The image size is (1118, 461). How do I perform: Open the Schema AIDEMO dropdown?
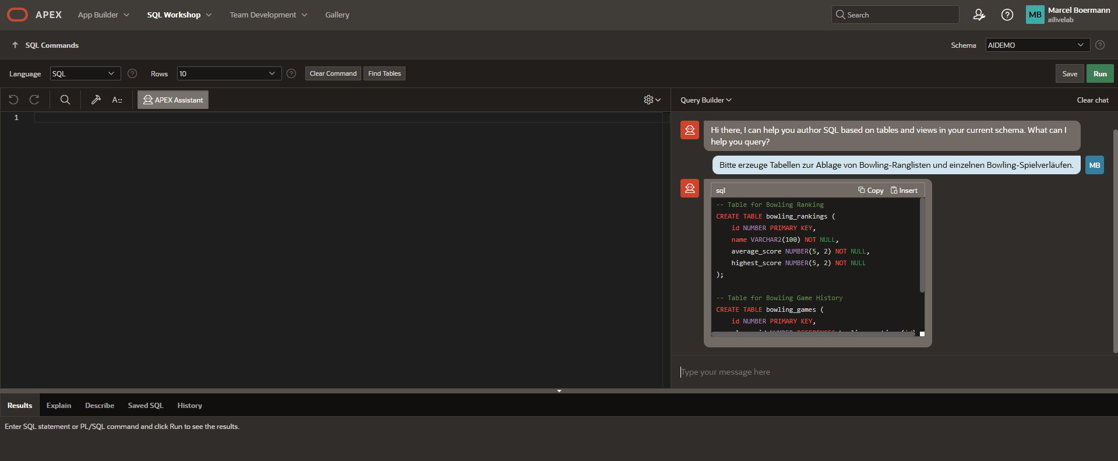coord(1038,45)
